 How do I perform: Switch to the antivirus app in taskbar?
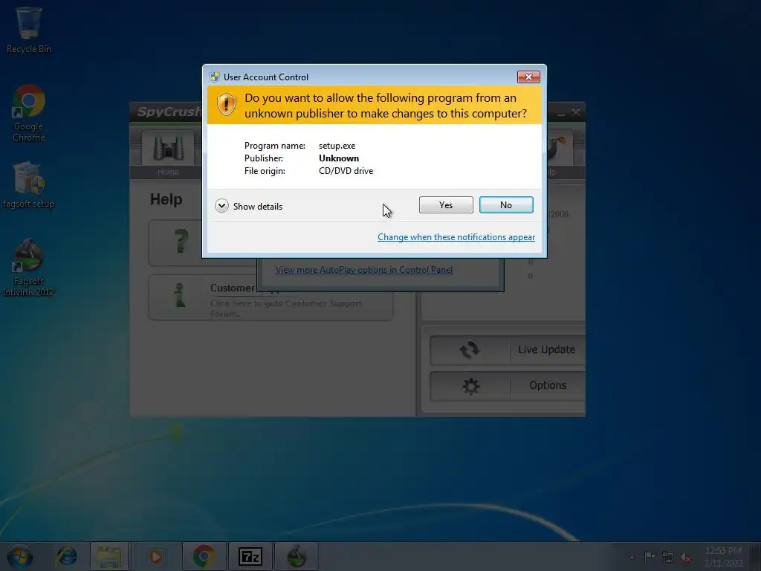296,556
